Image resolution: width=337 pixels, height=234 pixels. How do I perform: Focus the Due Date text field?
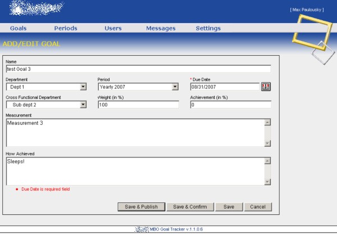[225, 87]
